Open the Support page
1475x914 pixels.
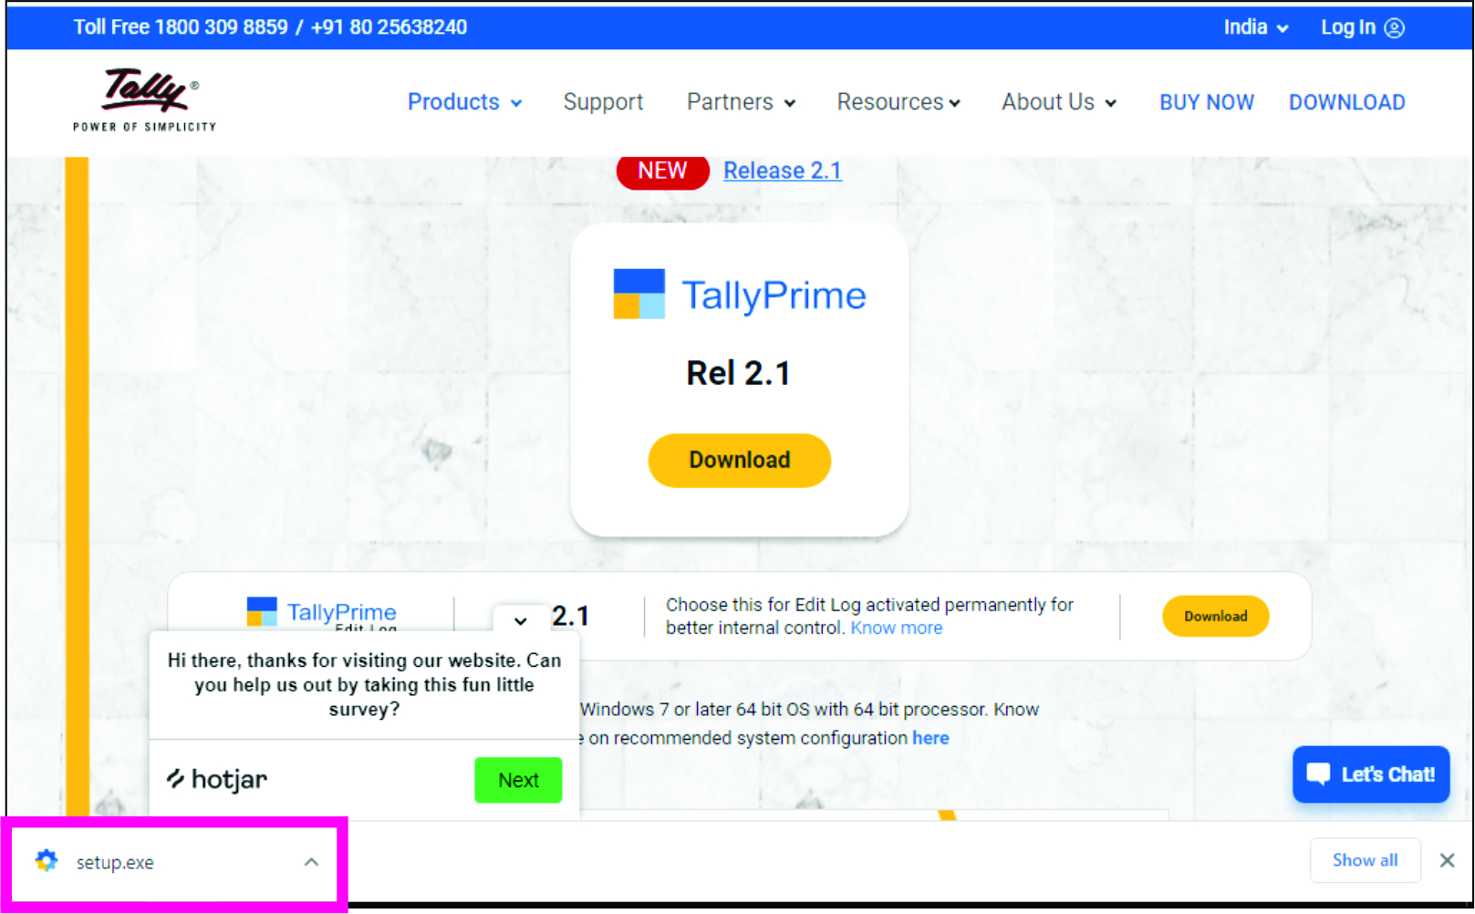coord(603,102)
